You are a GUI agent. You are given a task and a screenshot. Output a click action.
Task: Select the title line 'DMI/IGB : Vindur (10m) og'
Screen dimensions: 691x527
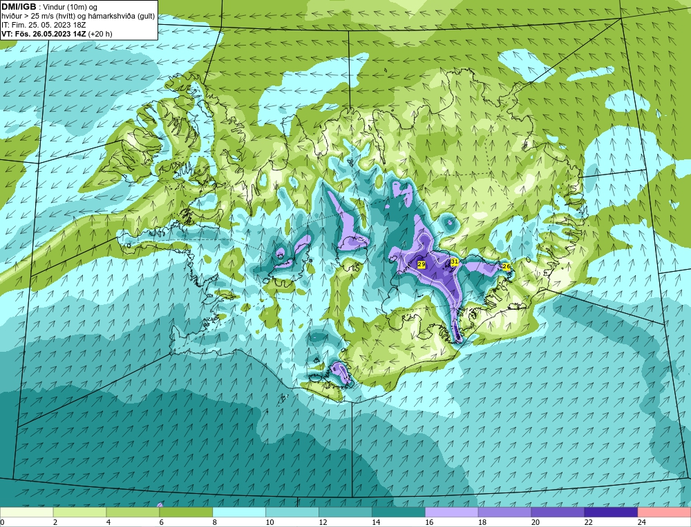50,7
